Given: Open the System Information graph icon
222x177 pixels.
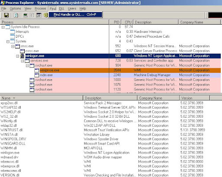Looking at the screenshot, I should click(x=26, y=15).
